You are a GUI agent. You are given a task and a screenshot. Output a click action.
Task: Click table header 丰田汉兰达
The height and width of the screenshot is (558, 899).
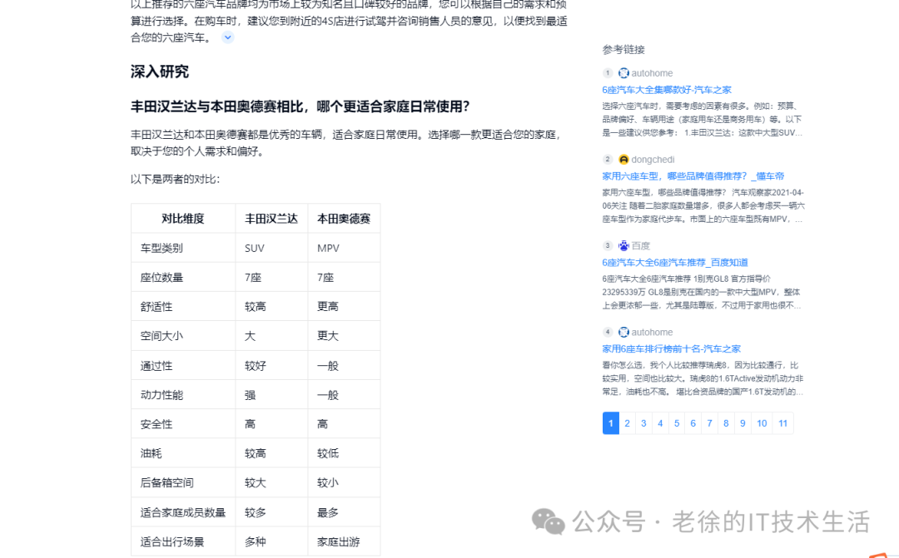pyautogui.click(x=271, y=219)
